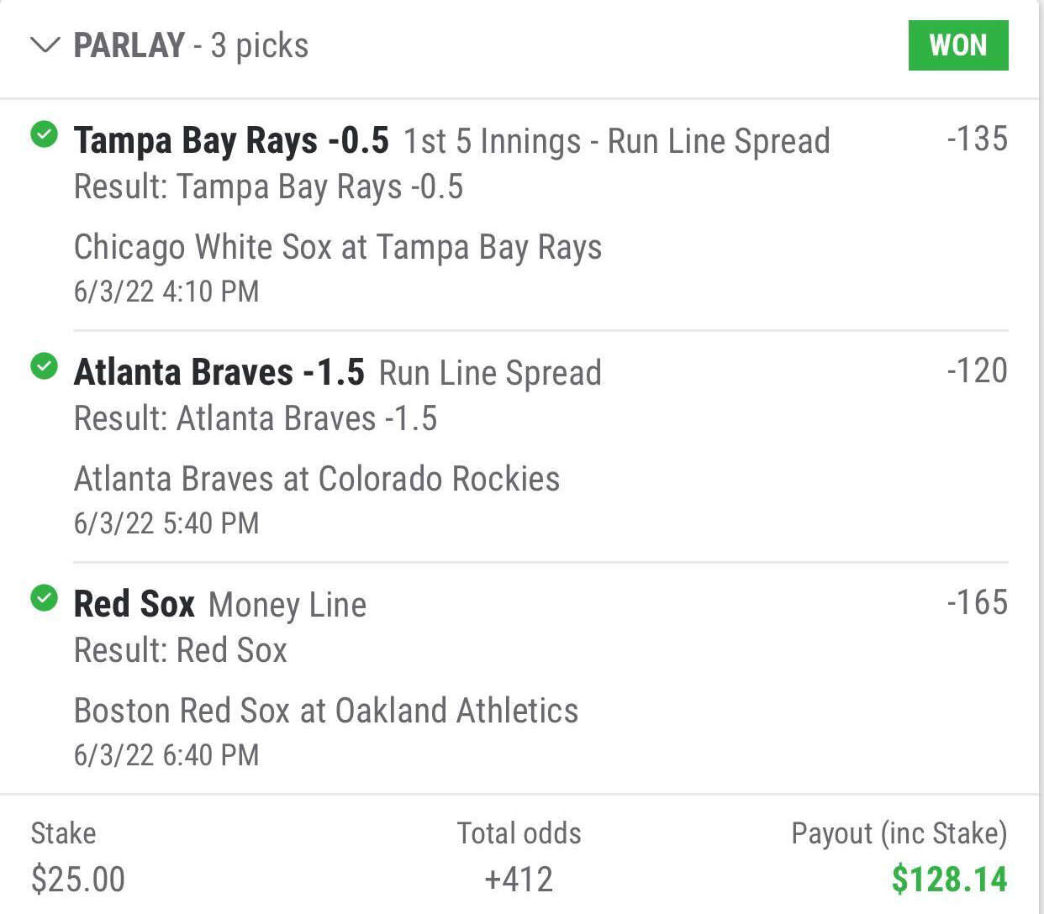
Task: Select the Tampa Bay Rays -0.5 pick title
Action: (x=231, y=140)
